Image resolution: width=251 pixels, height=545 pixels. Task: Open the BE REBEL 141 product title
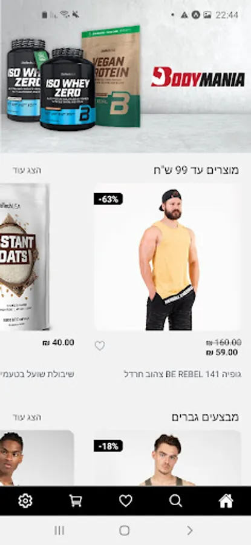point(183,374)
